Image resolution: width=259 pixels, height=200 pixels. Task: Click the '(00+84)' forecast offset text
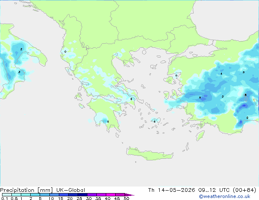(x=244, y=190)
